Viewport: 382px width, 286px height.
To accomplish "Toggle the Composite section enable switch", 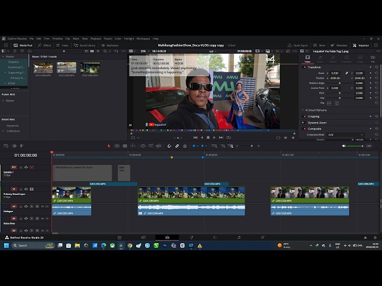I will (x=304, y=129).
